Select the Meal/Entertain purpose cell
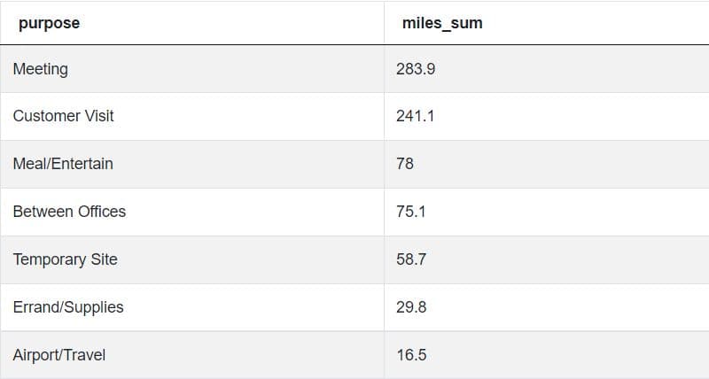 (63, 164)
